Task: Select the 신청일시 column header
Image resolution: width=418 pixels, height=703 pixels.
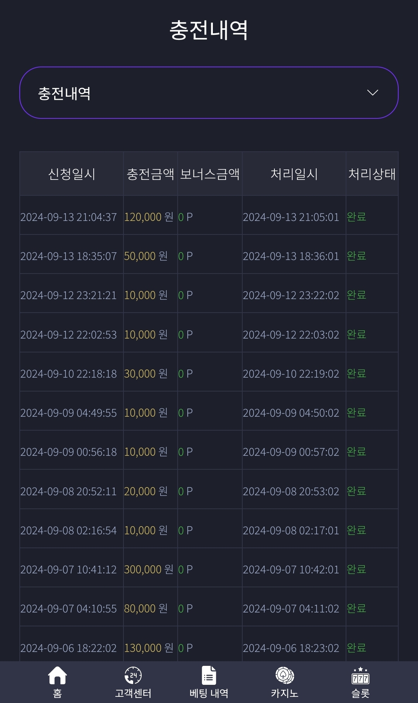Action: tap(72, 174)
